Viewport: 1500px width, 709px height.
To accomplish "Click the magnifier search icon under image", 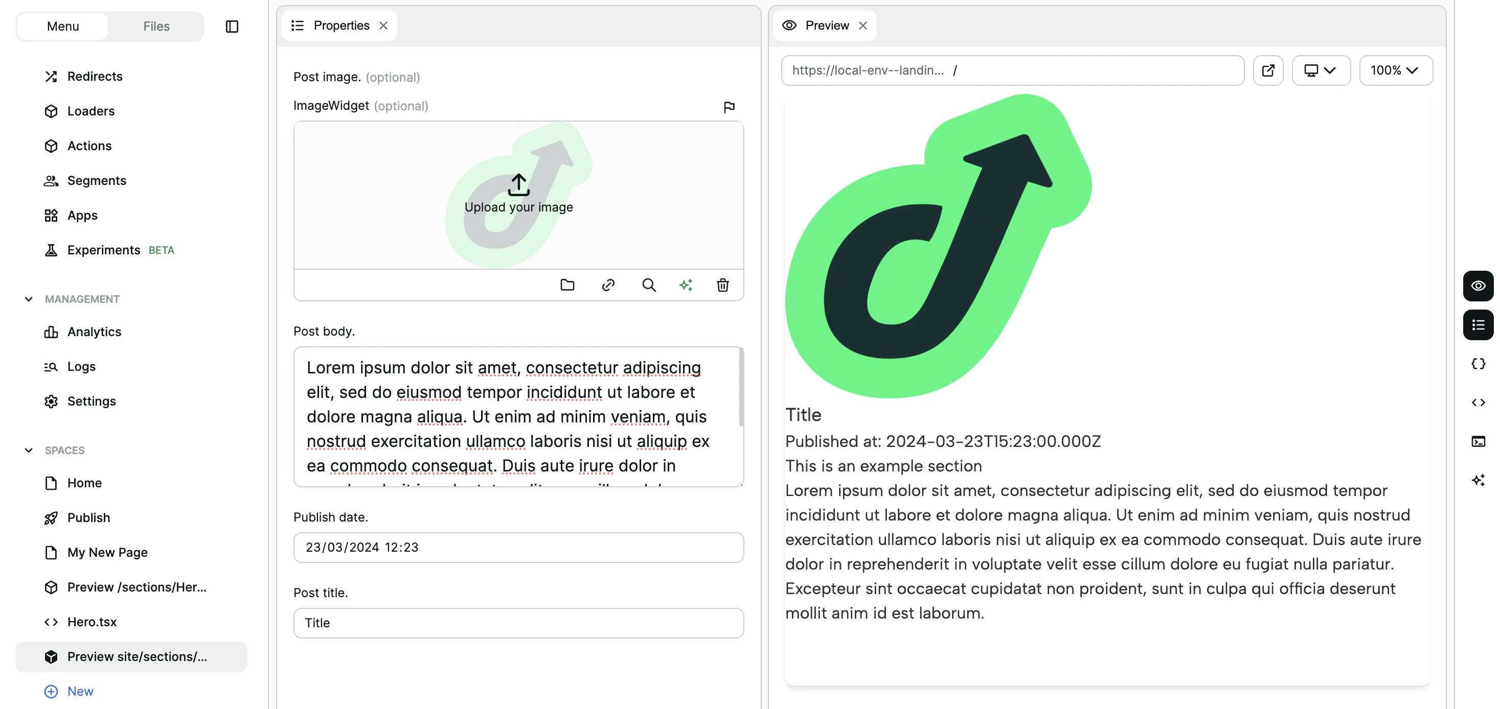I will pyautogui.click(x=649, y=285).
